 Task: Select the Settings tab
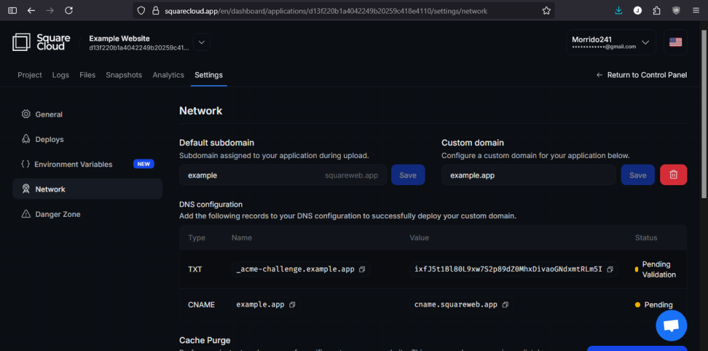[209, 75]
